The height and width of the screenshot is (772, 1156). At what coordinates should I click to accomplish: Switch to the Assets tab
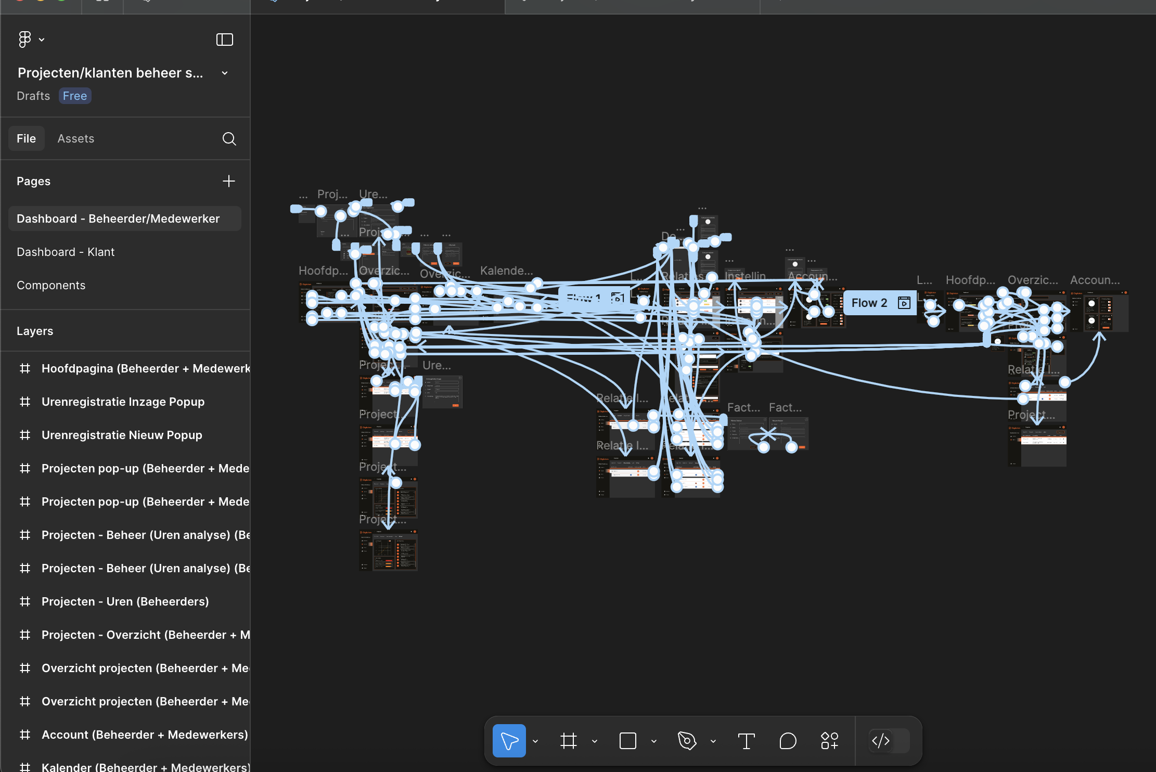pyautogui.click(x=76, y=138)
